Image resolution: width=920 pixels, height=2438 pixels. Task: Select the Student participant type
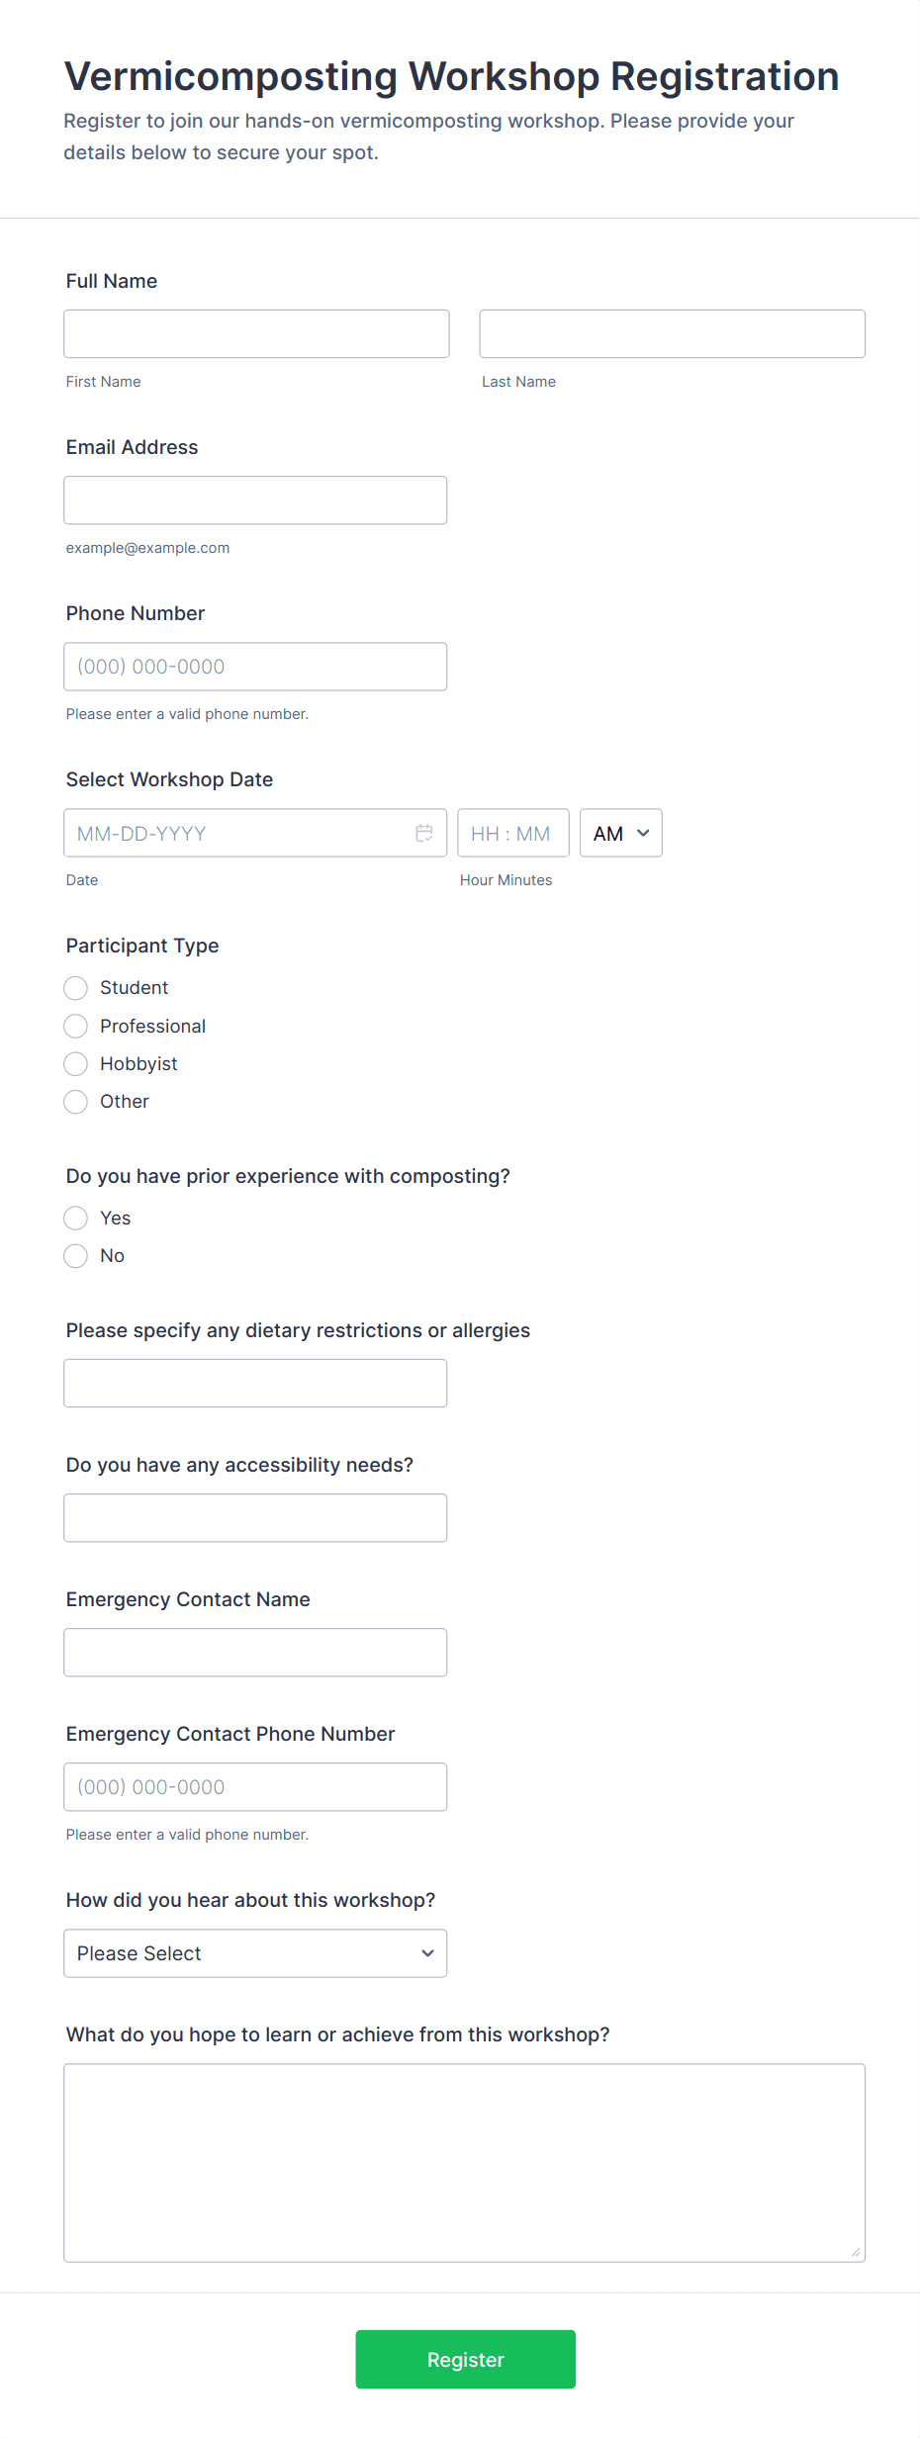[76, 988]
